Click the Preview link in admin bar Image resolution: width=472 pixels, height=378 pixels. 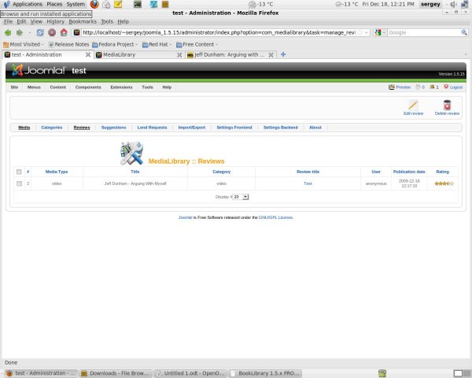[x=400, y=87]
